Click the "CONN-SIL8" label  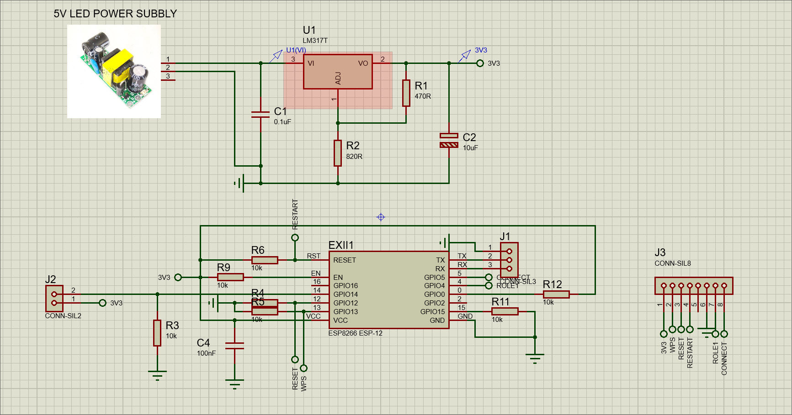pyautogui.click(x=673, y=263)
